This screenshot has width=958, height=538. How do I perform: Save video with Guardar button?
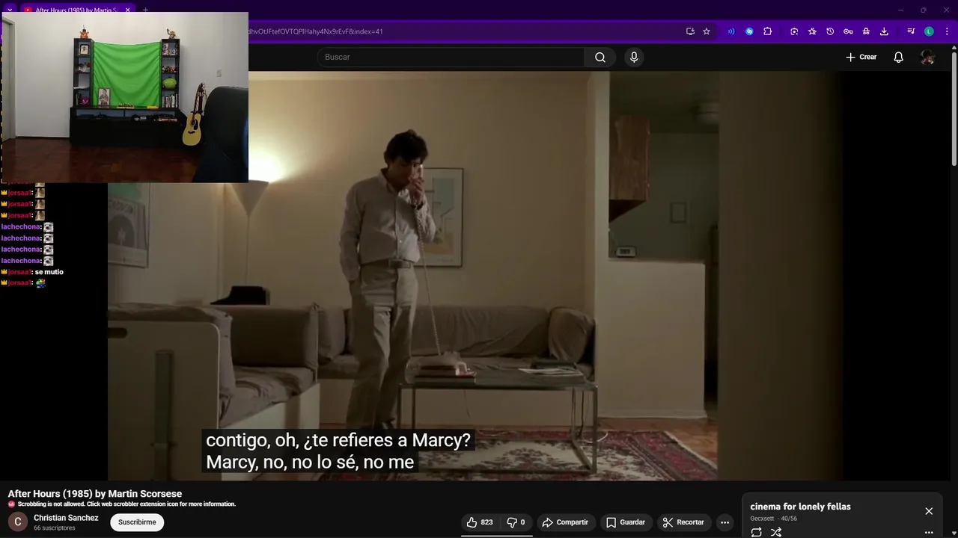pyautogui.click(x=626, y=522)
